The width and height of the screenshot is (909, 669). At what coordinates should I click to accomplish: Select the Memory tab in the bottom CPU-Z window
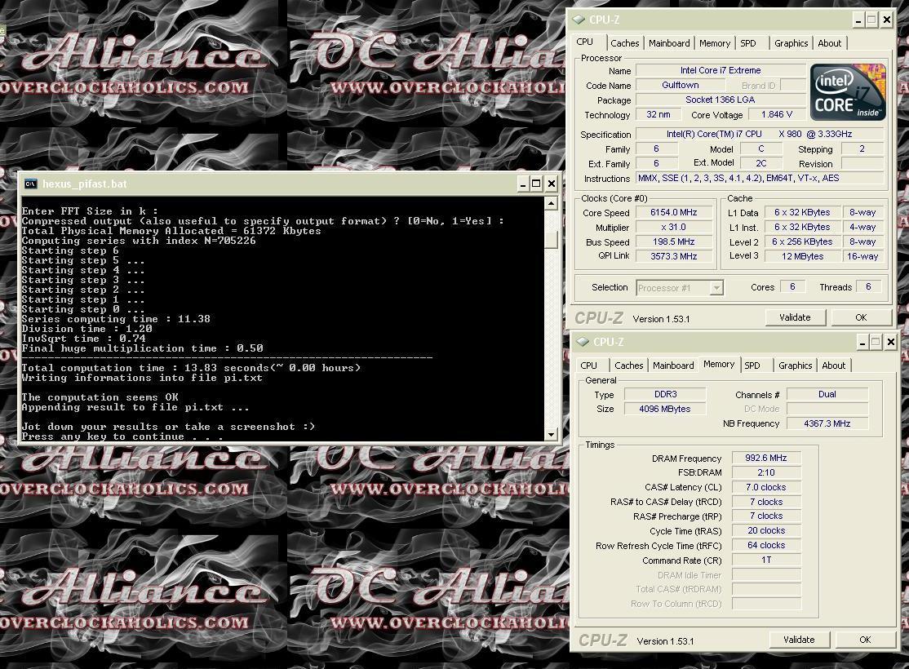[x=719, y=364]
